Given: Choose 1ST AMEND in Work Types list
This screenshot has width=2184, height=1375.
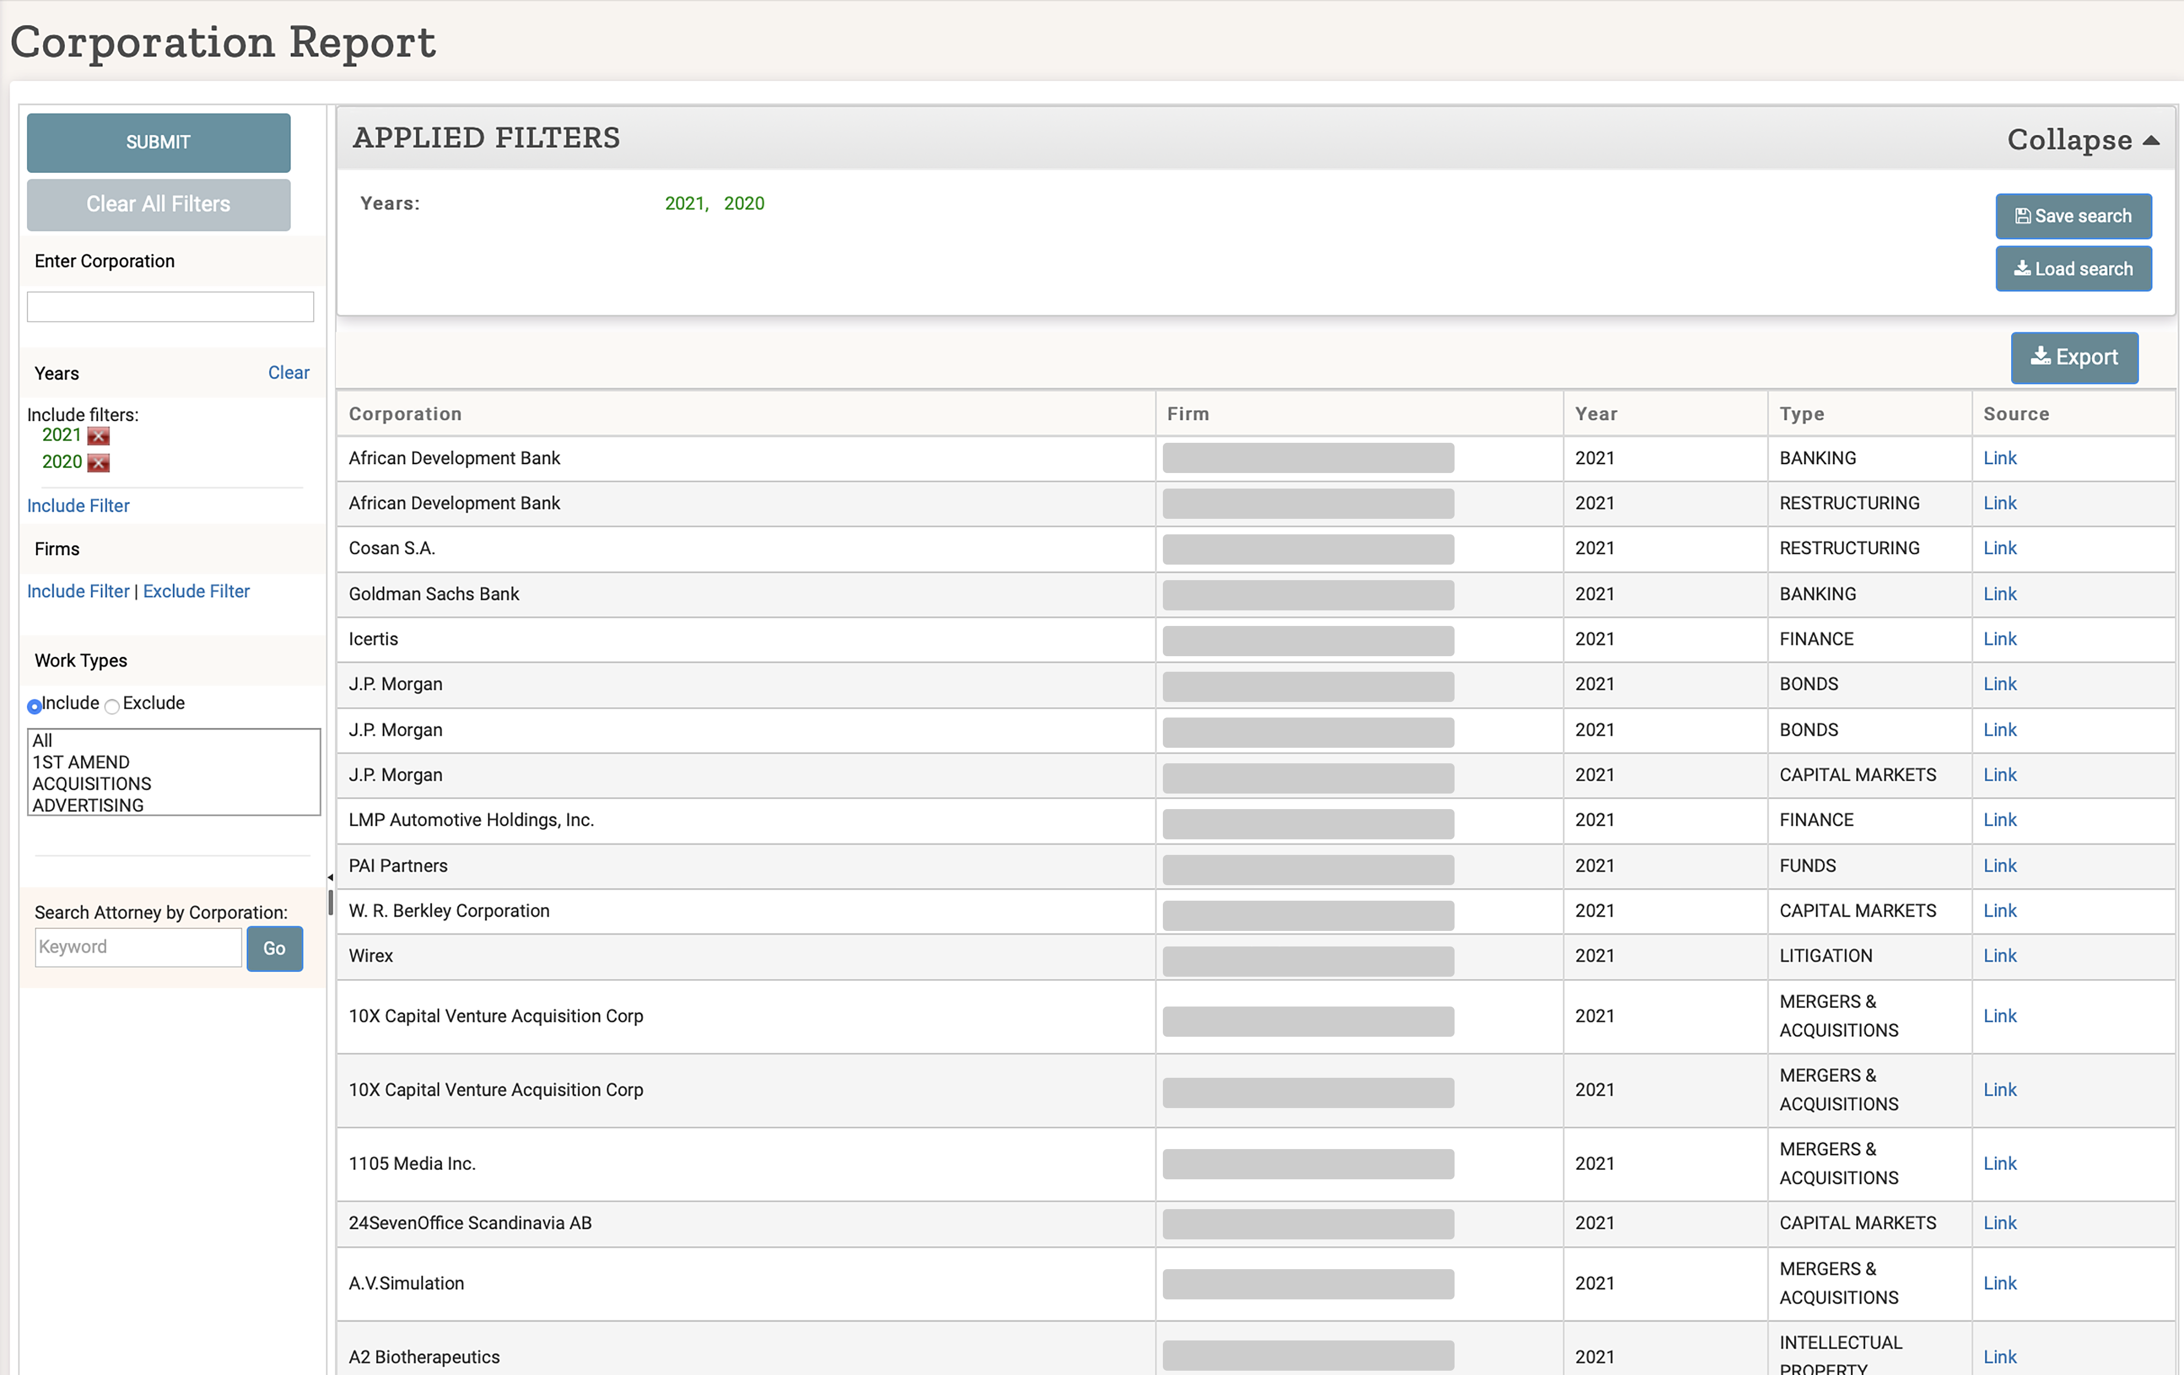Looking at the screenshot, I should coord(173,762).
